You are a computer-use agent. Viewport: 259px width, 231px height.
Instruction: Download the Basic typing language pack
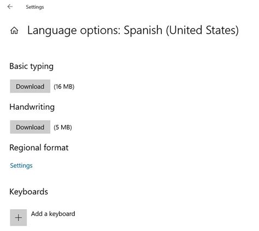30,86
